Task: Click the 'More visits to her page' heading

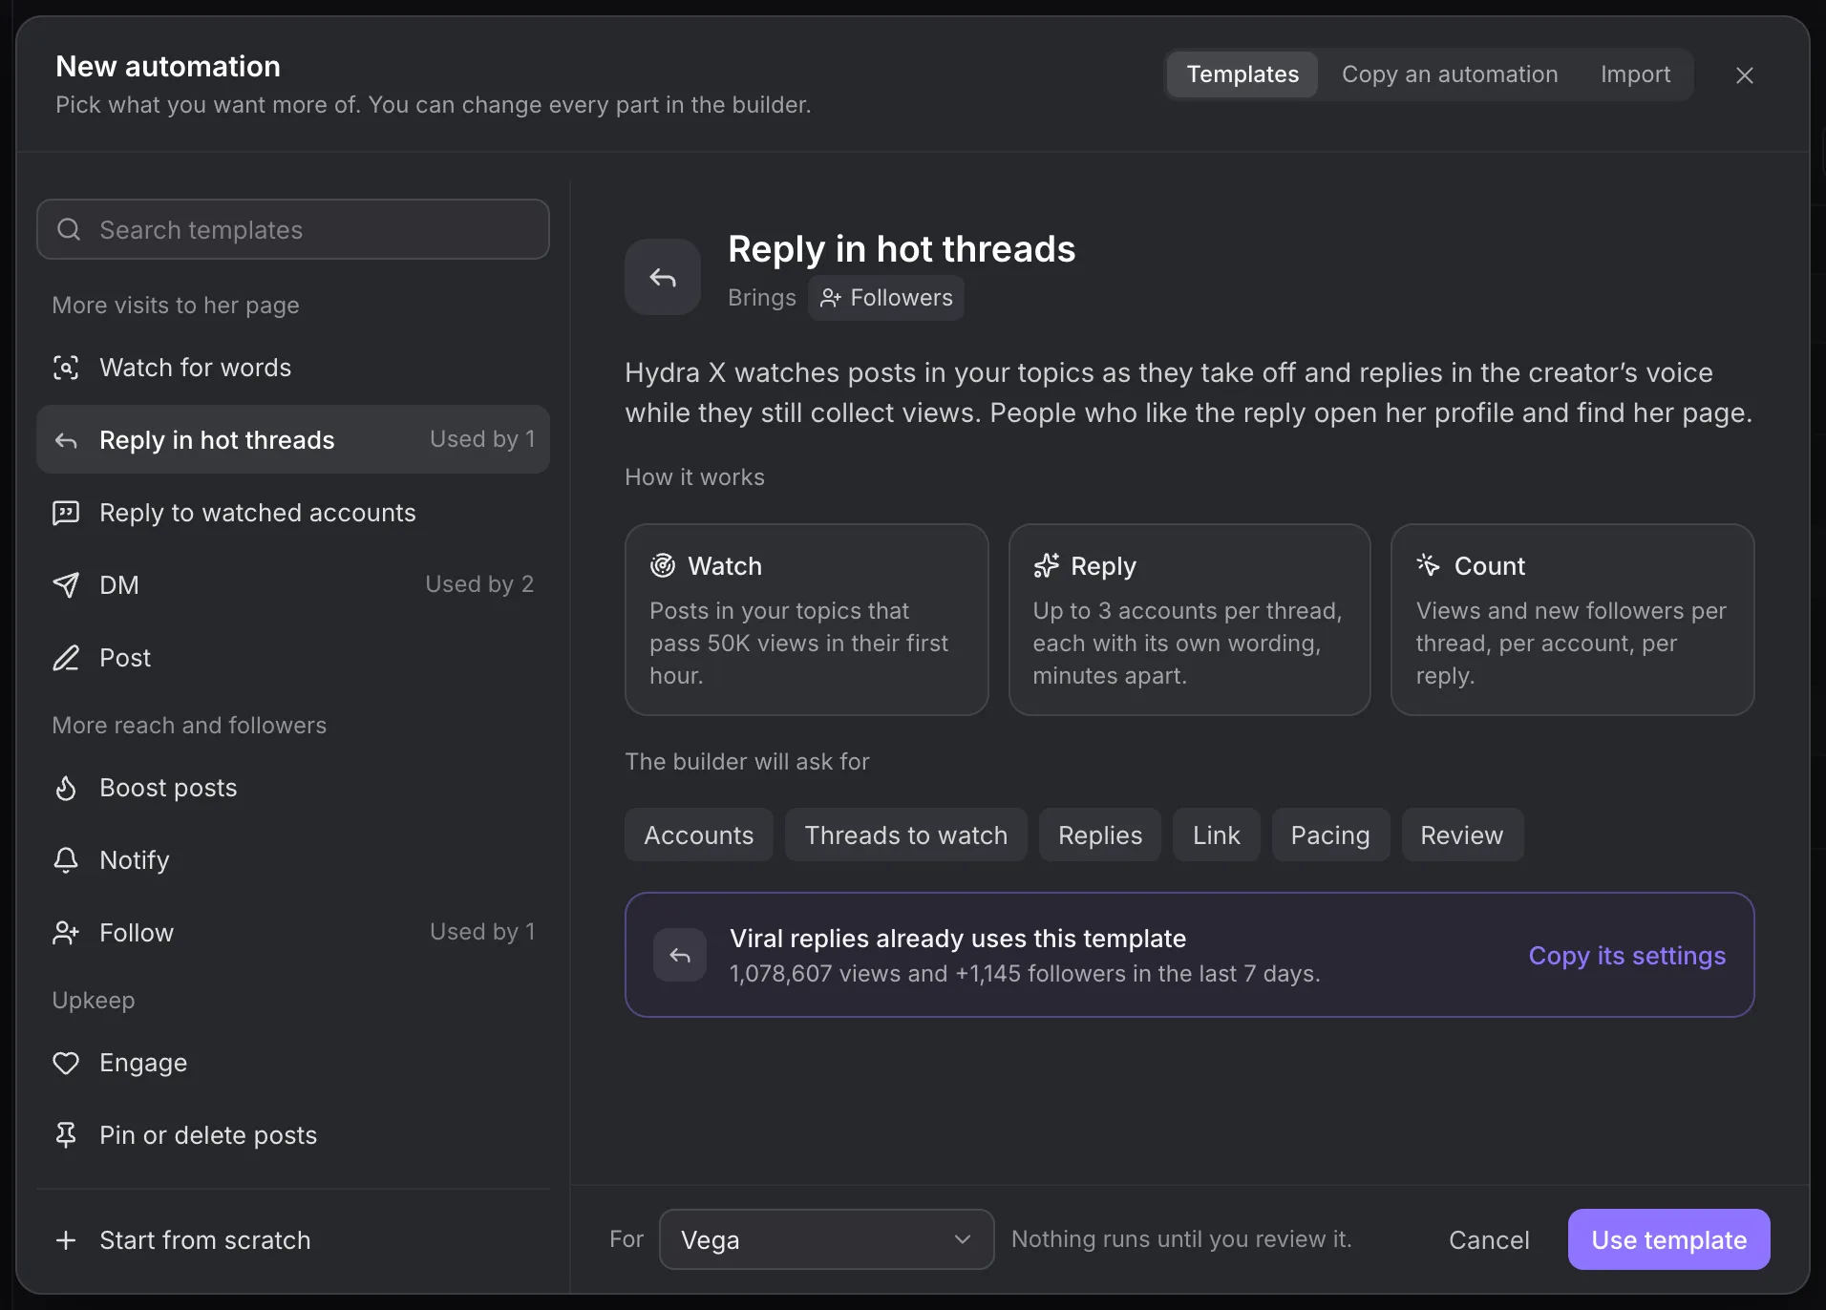Action: [x=176, y=306]
